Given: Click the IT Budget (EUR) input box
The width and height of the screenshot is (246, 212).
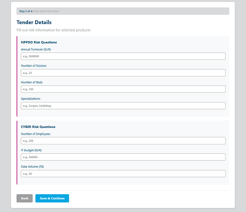Looking at the screenshot, I should [x=123, y=157].
